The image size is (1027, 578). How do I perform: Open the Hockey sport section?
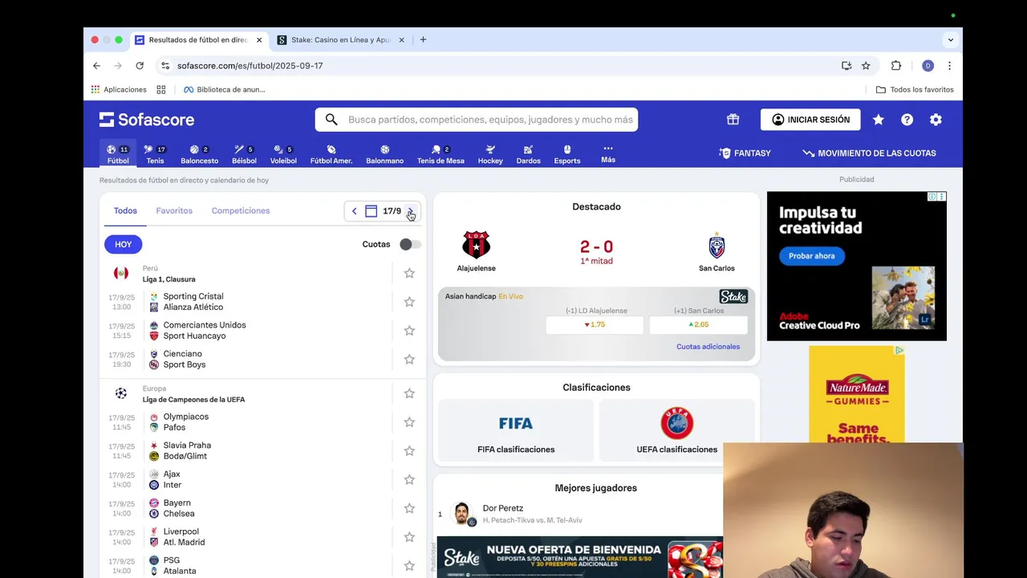point(490,154)
